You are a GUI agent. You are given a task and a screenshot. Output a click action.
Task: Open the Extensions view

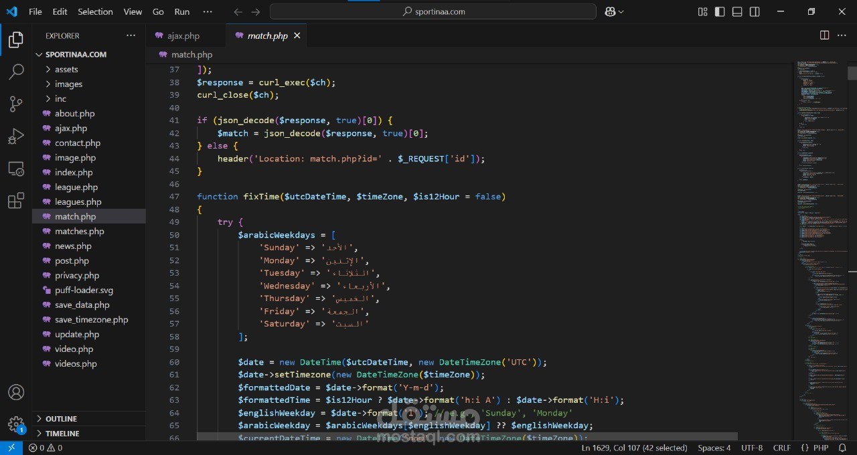click(16, 201)
